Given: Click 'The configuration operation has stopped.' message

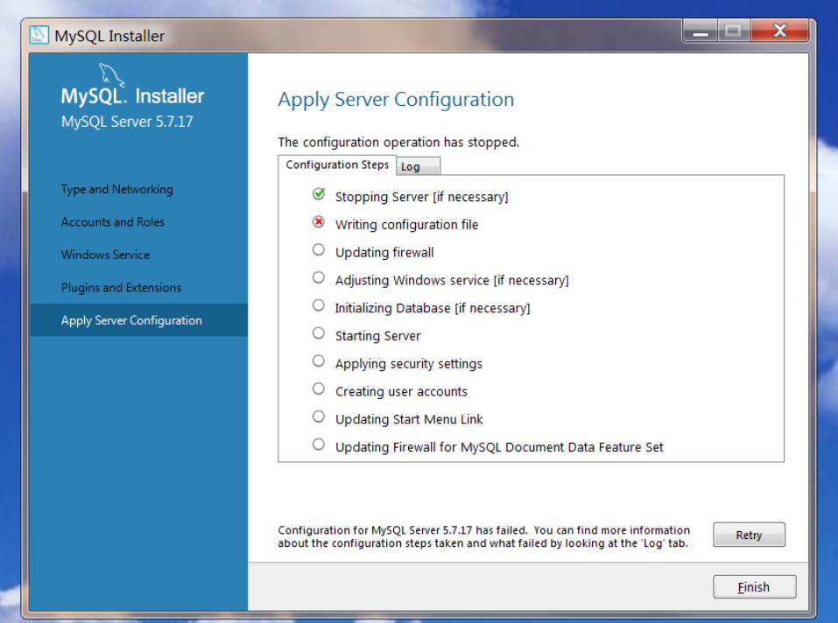Looking at the screenshot, I should click(x=398, y=143).
